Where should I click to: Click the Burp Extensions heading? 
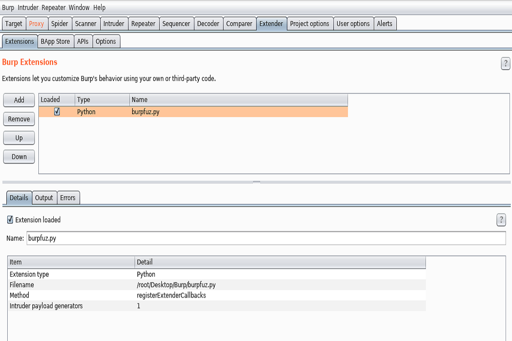[x=30, y=62]
